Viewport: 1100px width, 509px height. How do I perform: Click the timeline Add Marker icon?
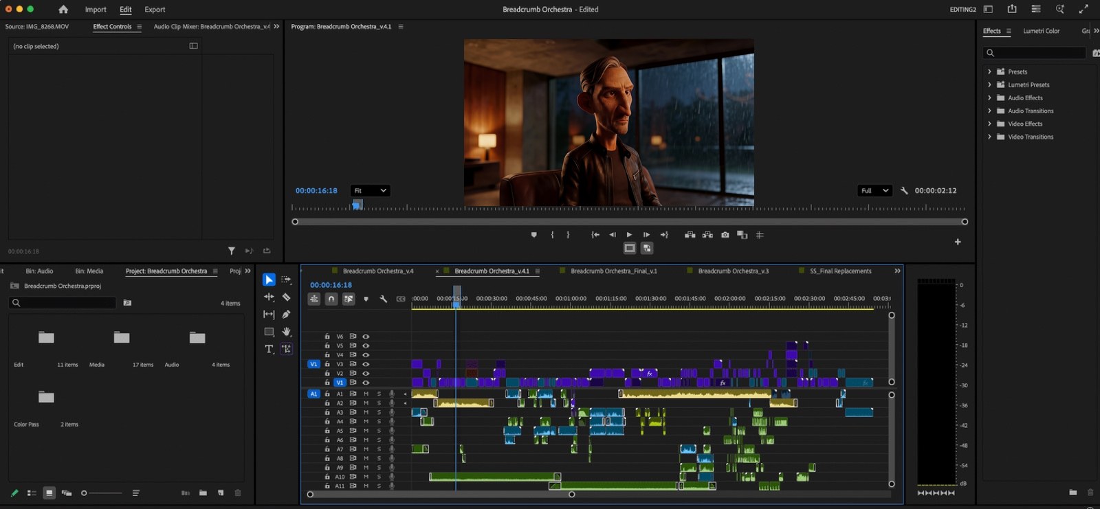(x=366, y=299)
